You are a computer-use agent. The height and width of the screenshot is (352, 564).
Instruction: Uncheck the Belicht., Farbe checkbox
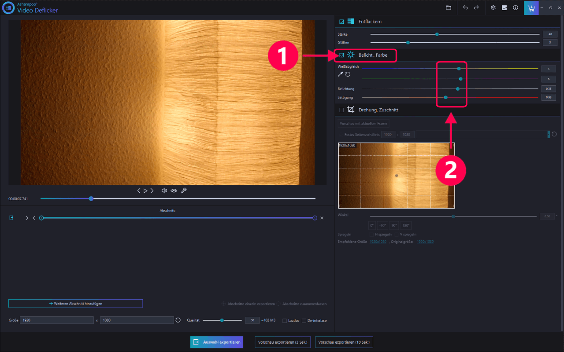coord(341,55)
